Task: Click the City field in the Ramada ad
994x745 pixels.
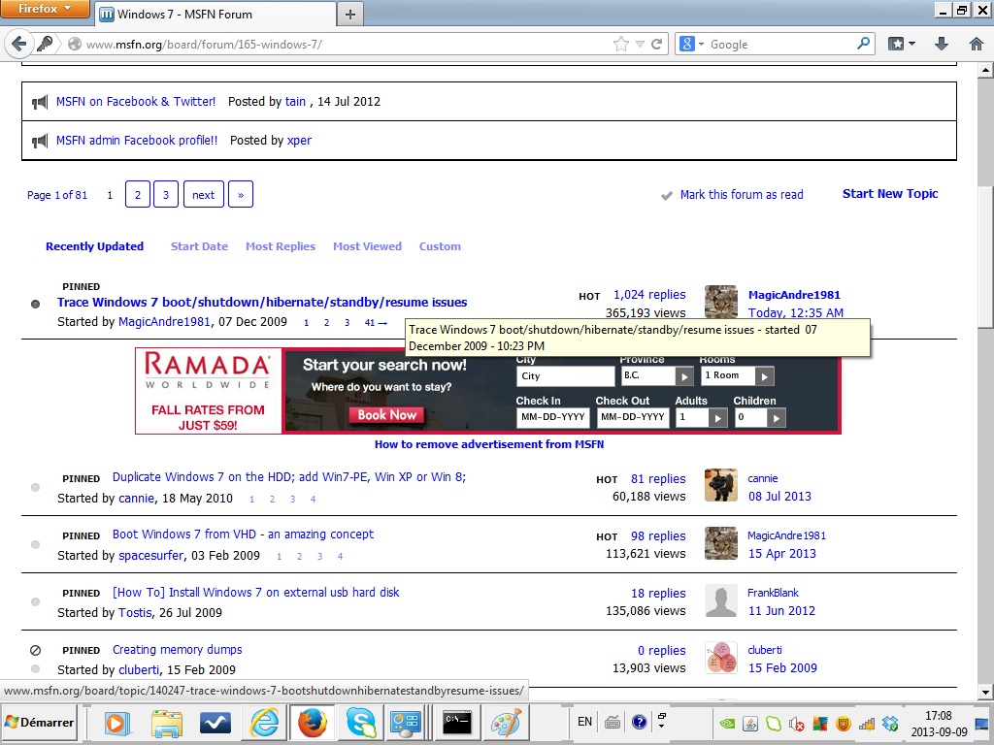Action: [x=566, y=376]
